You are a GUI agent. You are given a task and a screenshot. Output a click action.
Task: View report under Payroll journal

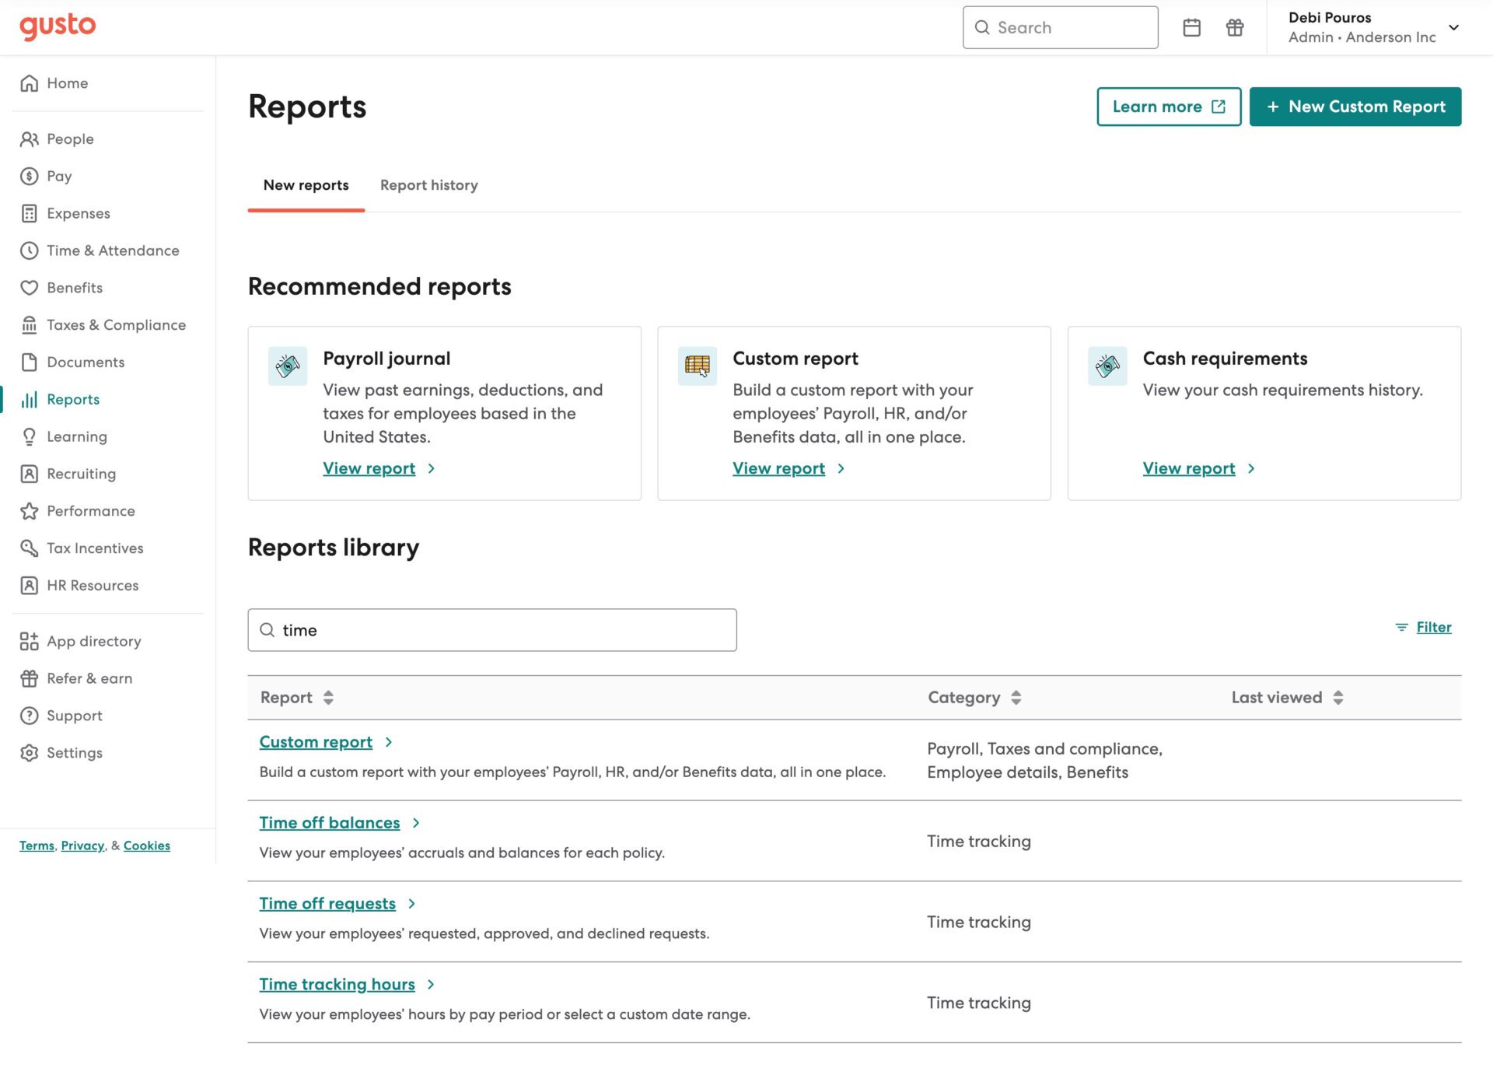(370, 467)
